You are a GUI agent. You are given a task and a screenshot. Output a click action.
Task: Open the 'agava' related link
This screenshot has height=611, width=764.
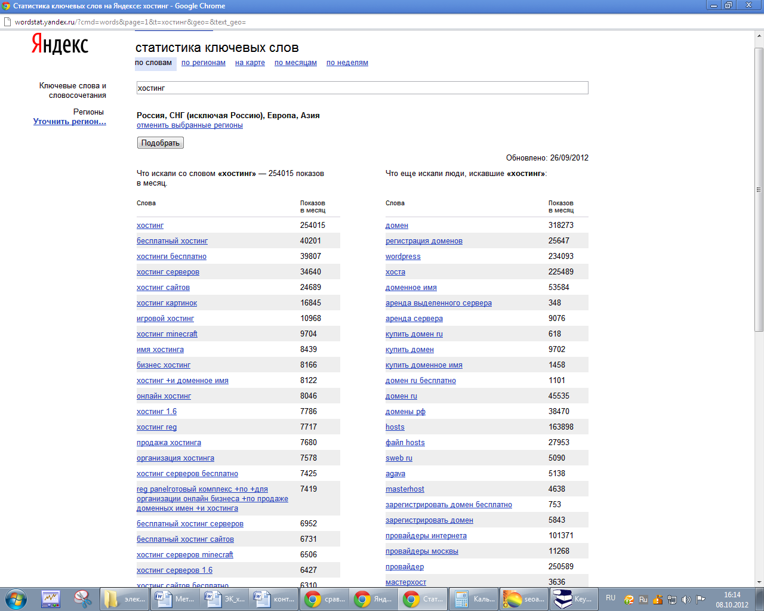[395, 474]
